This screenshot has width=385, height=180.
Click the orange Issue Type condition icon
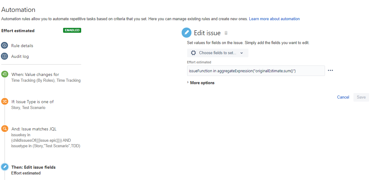coord(5,101)
